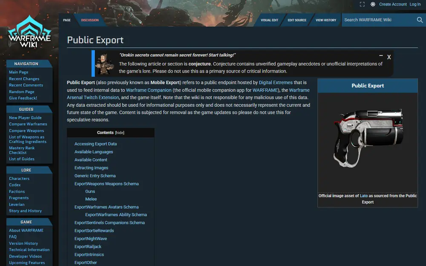Screen dimensions: 426x266
Task: Open Recent Changes in sidebar
Action: [24, 79]
